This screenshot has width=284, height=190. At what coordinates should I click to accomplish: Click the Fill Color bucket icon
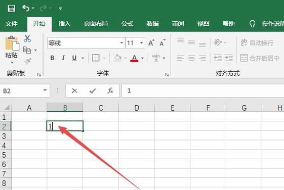[117, 58]
